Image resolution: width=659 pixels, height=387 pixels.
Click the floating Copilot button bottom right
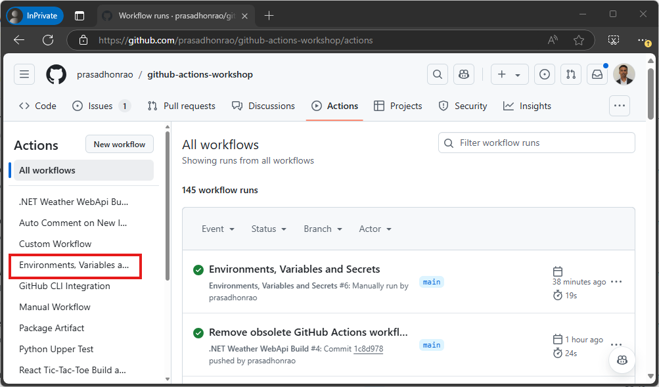622,360
